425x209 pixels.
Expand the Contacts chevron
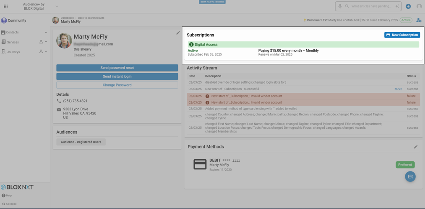[46, 32]
